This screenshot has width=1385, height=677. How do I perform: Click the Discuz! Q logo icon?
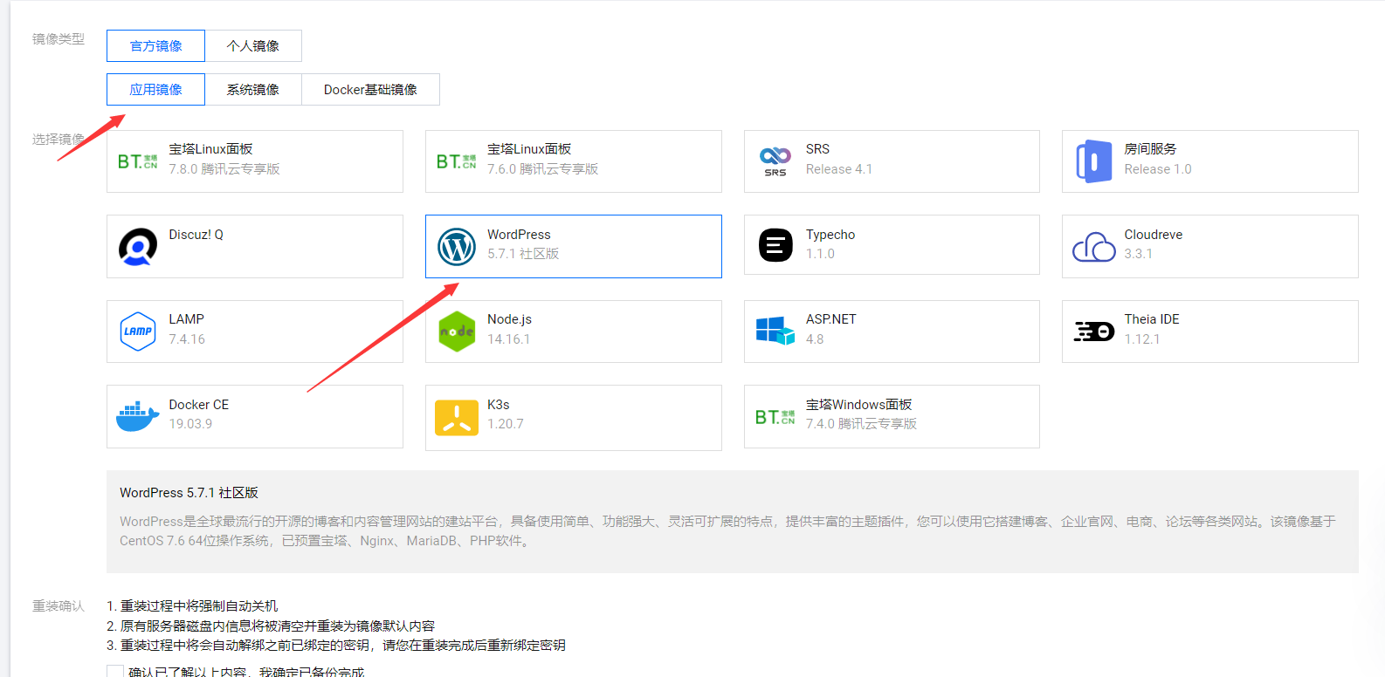[x=138, y=247]
